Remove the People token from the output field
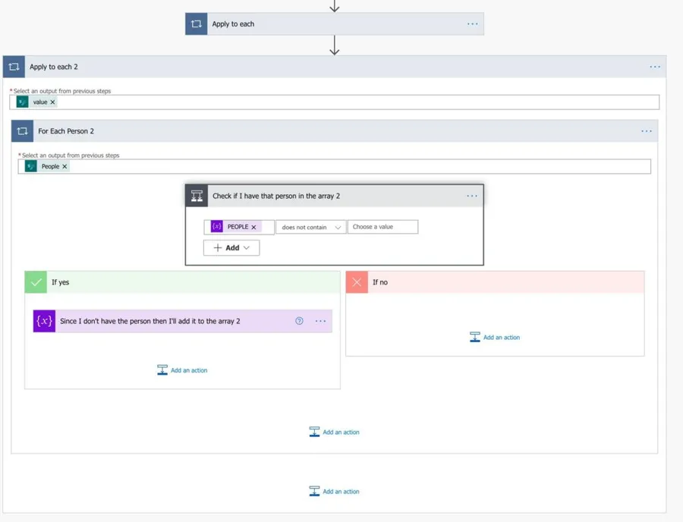The width and height of the screenshot is (683, 522). click(x=65, y=167)
